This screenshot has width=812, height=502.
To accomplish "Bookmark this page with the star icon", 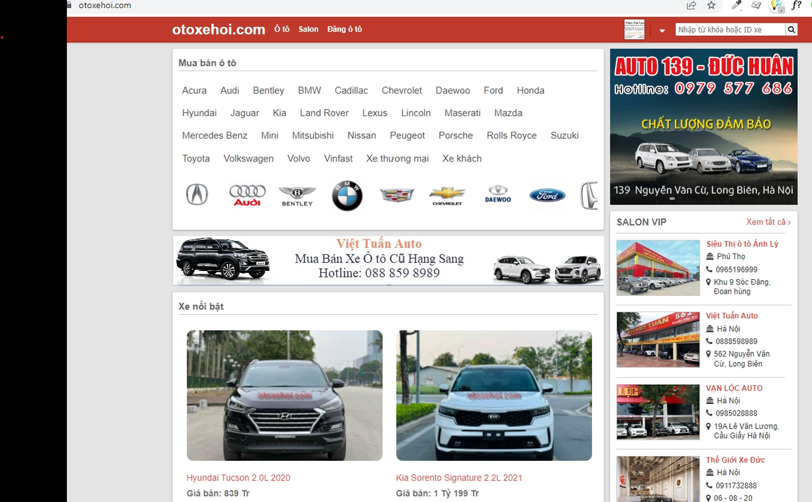I will [x=711, y=5].
